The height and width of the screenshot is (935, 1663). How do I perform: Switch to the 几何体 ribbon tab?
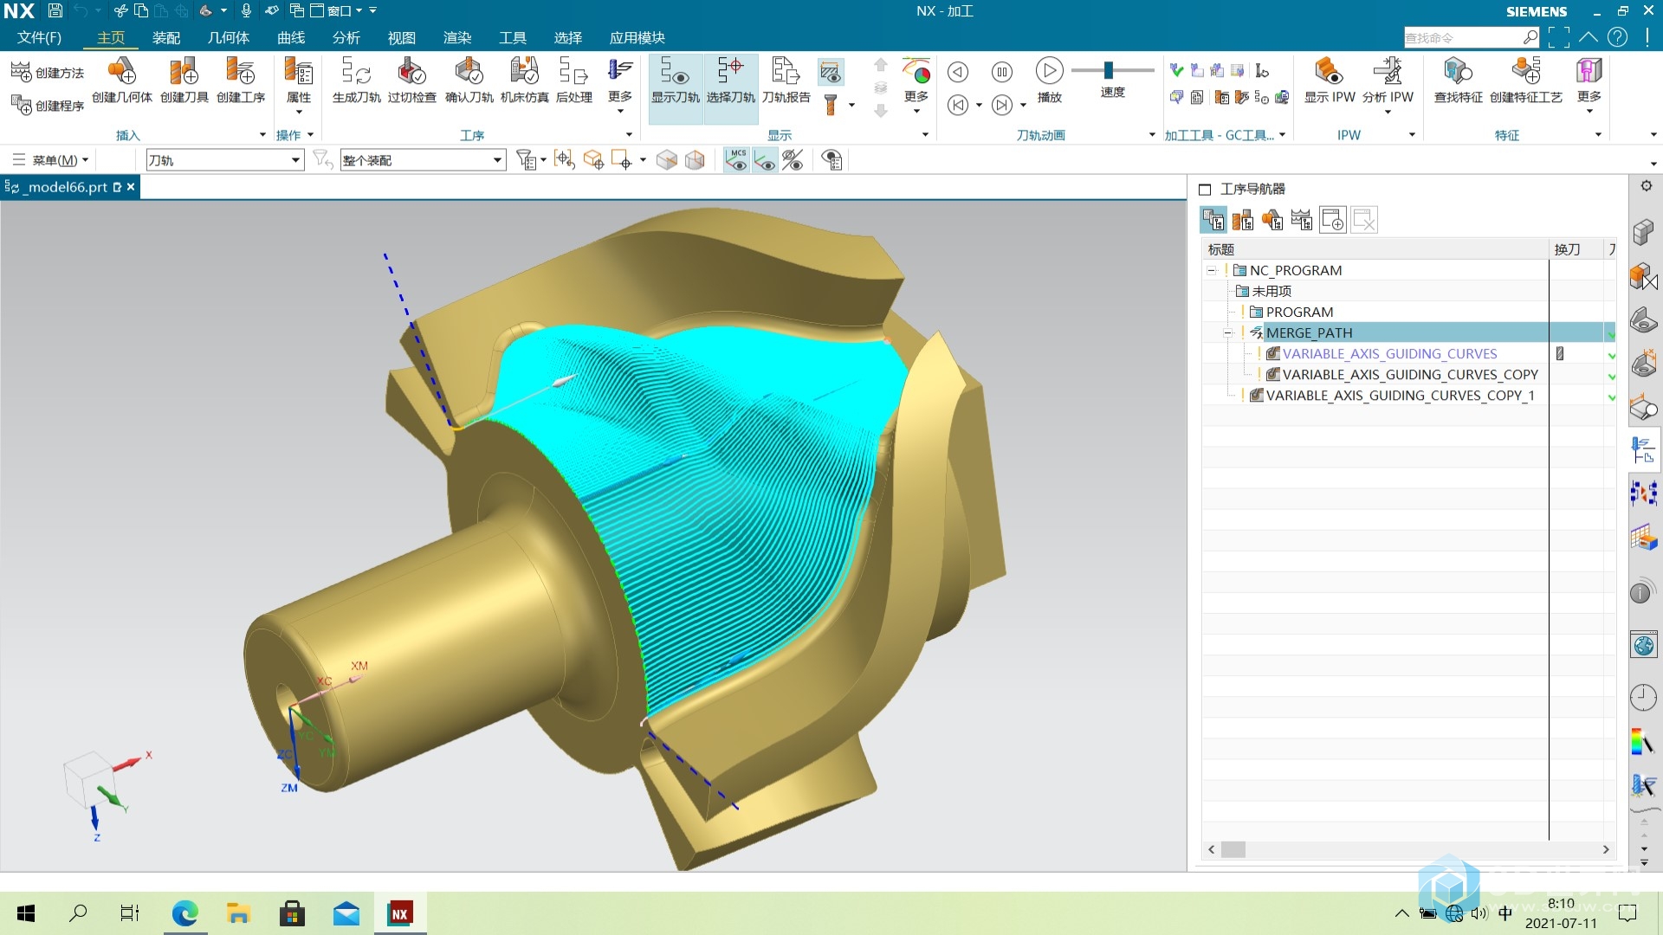(x=229, y=37)
